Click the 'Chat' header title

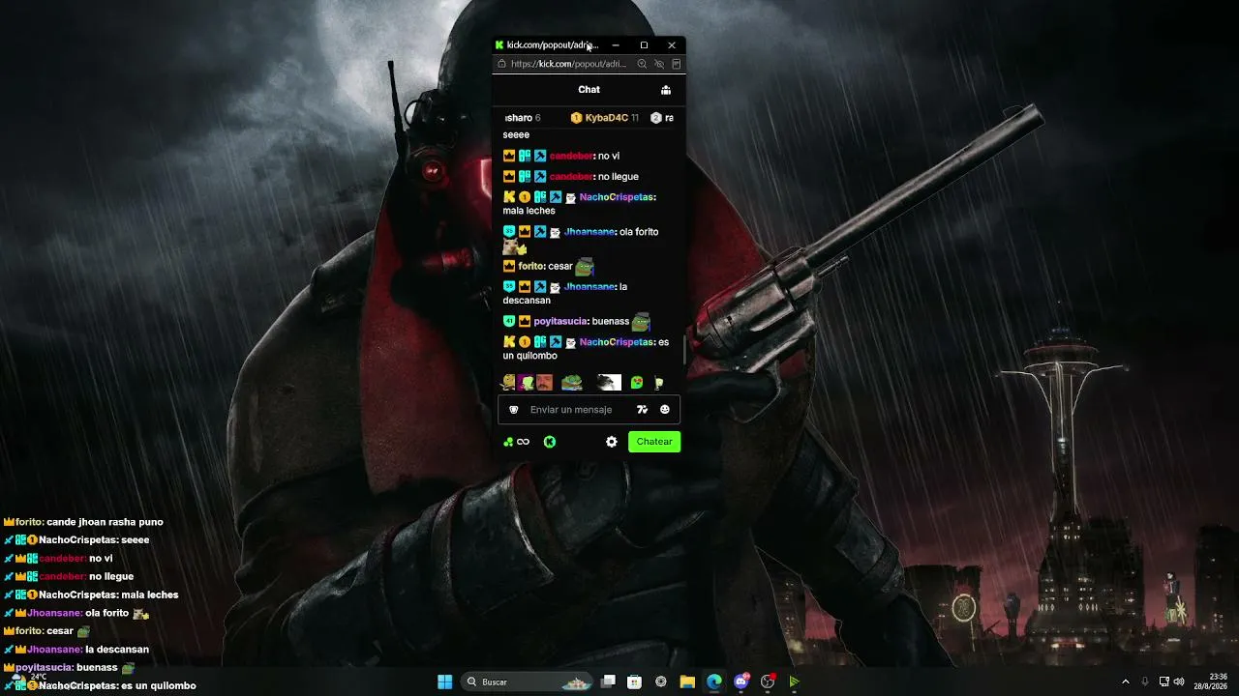[589, 90]
